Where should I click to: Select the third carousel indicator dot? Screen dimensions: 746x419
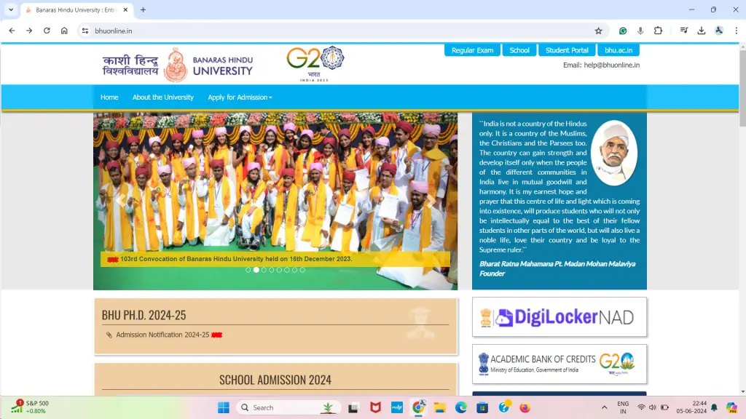point(264,270)
